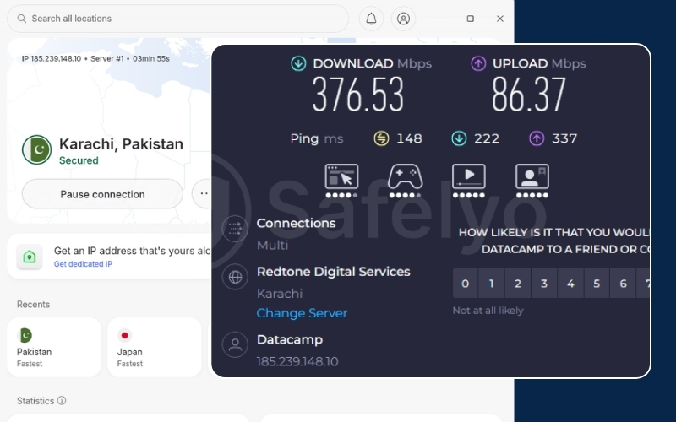Click the web browsing rating icon
Screen dimensions: 676x422
pyautogui.click(x=341, y=176)
